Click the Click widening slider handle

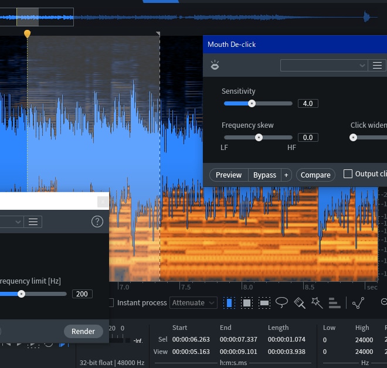pyautogui.click(x=353, y=137)
